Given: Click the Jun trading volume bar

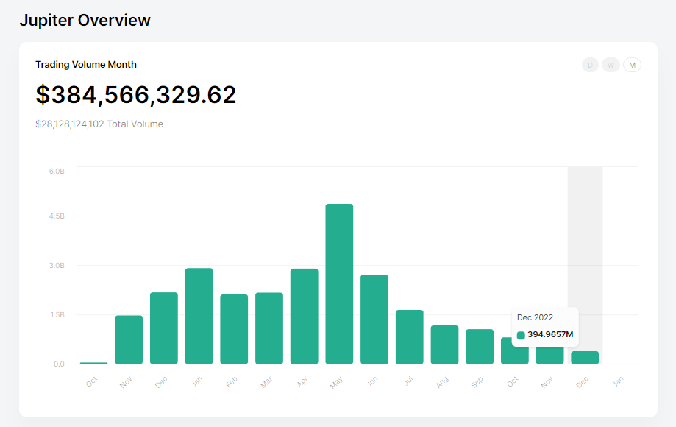Looking at the screenshot, I should [x=374, y=320].
